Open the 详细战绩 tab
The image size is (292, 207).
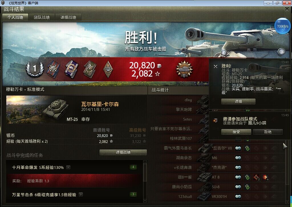tap(68, 17)
